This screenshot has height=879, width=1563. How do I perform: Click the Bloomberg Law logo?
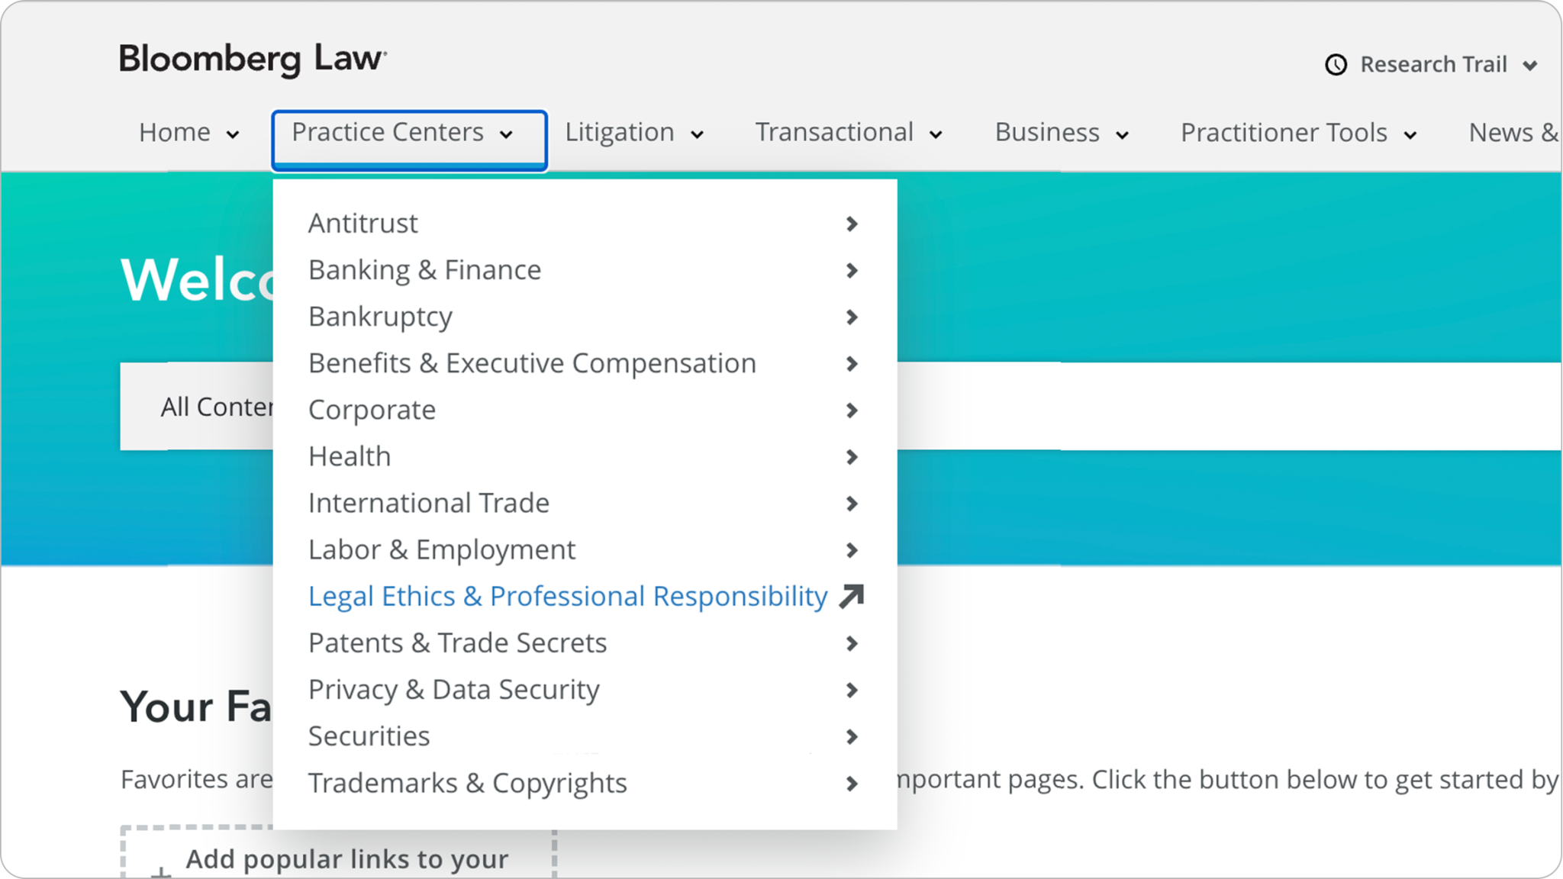(252, 59)
